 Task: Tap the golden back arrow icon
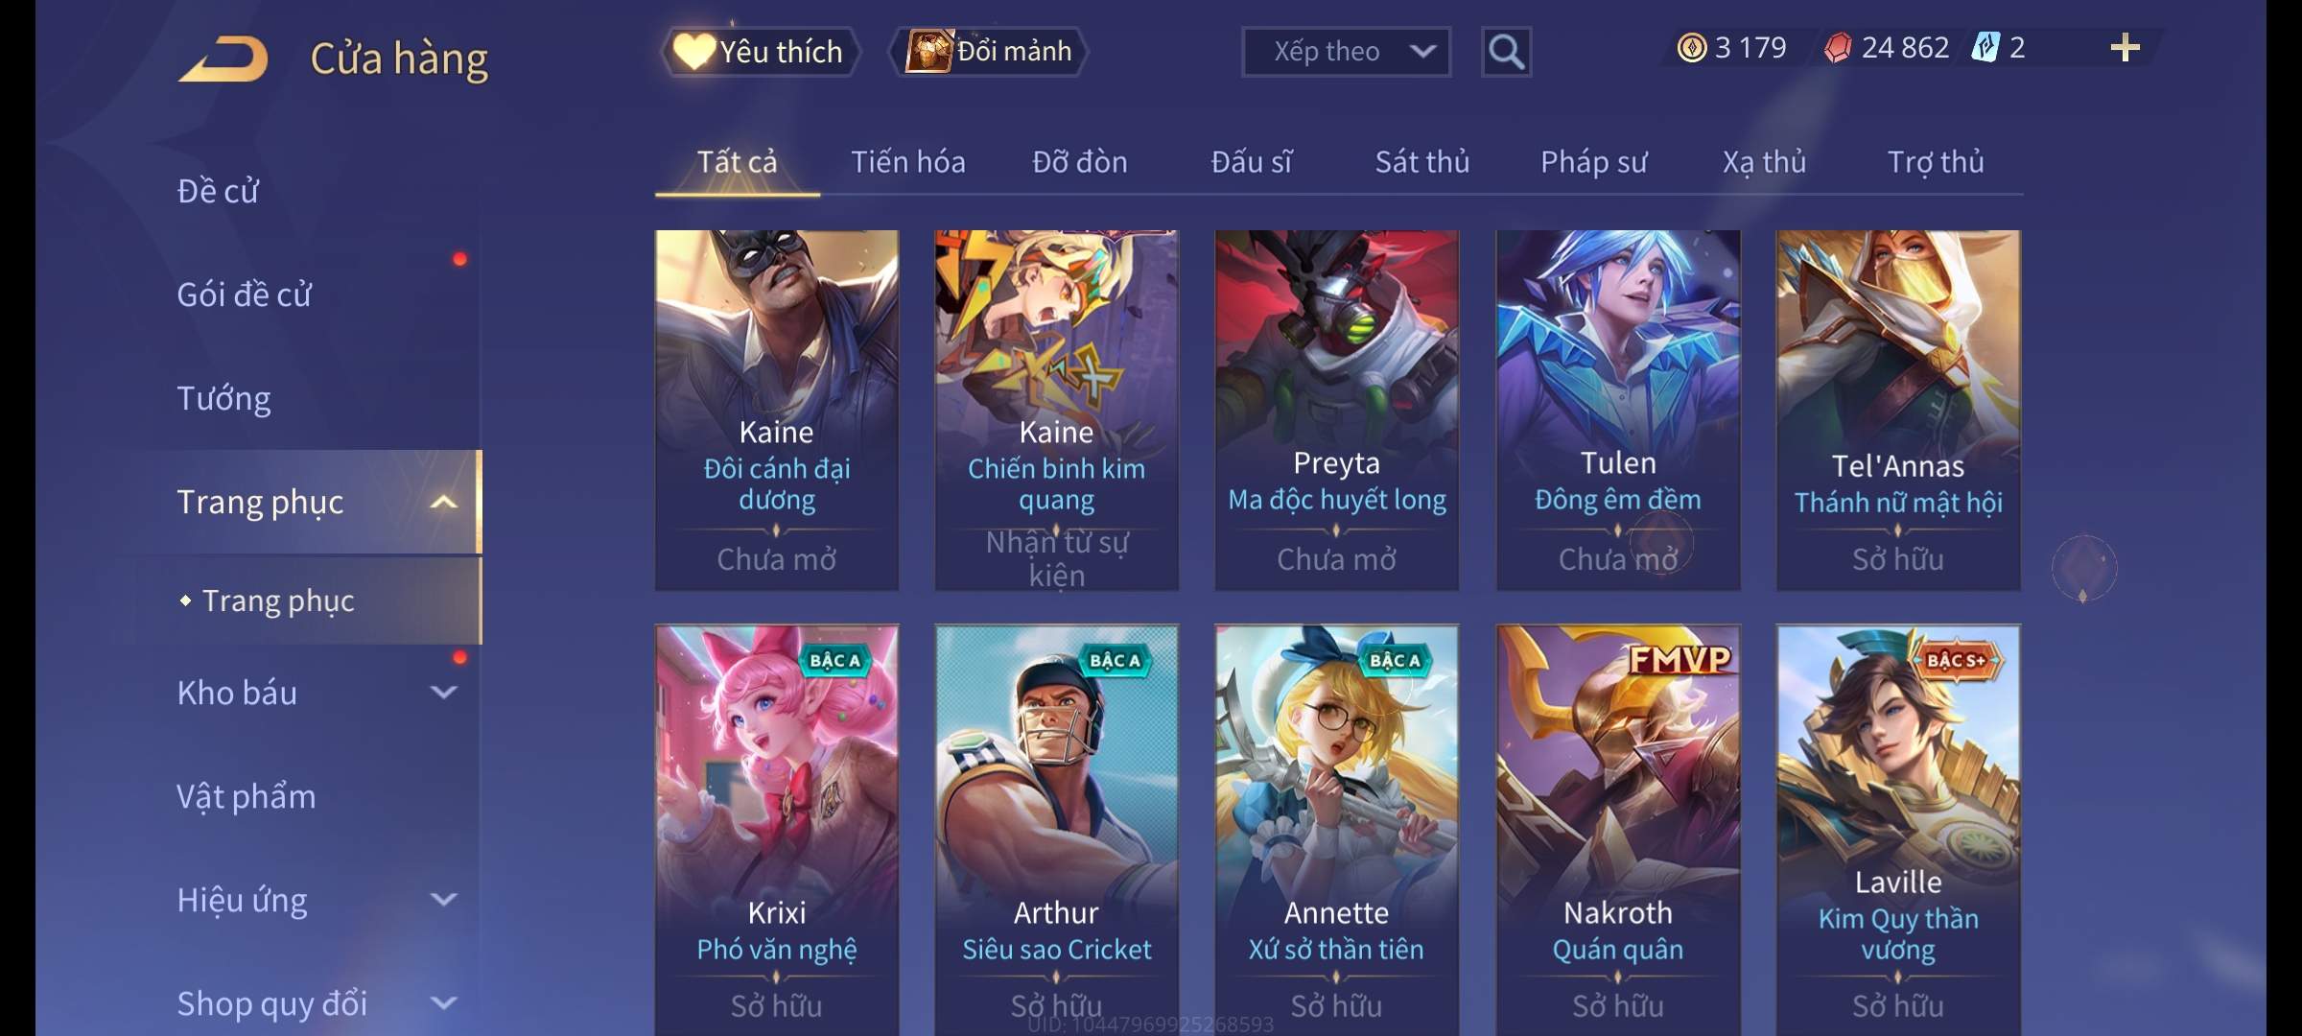(223, 59)
